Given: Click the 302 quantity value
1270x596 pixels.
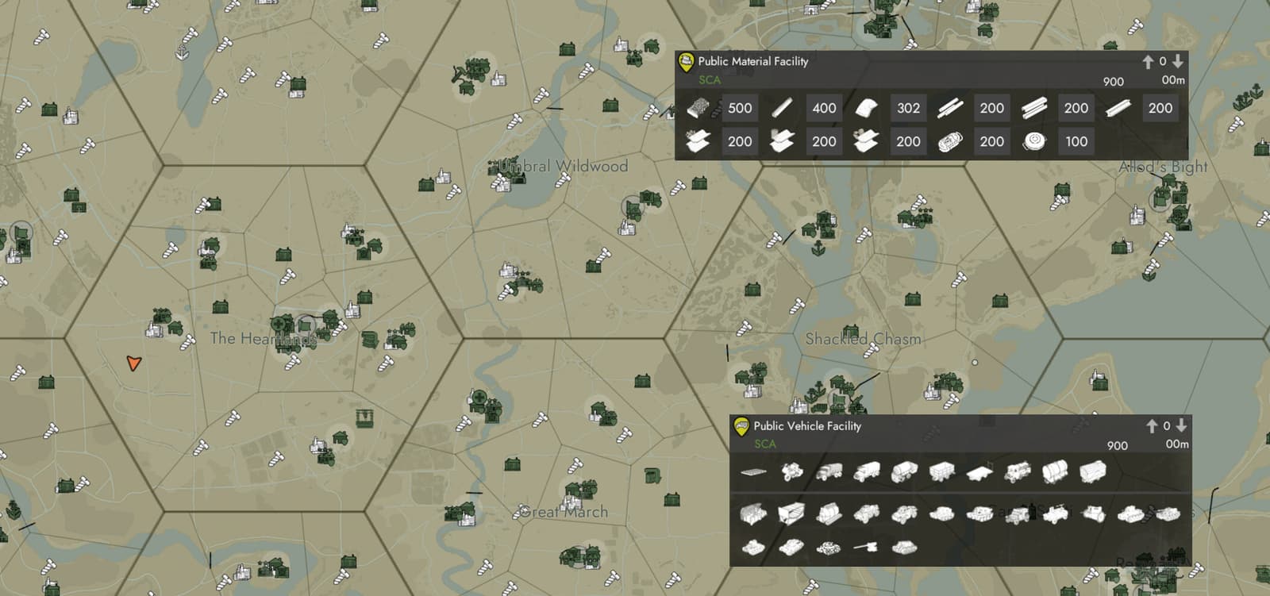Looking at the screenshot, I should (x=908, y=108).
